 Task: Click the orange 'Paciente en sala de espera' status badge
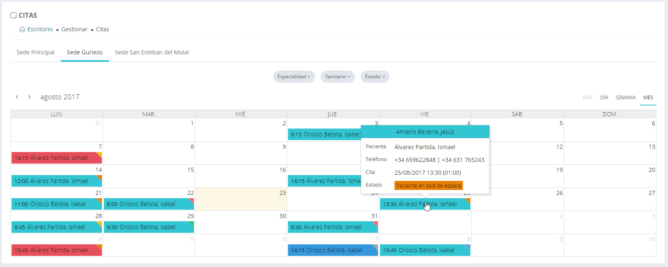[x=428, y=186]
